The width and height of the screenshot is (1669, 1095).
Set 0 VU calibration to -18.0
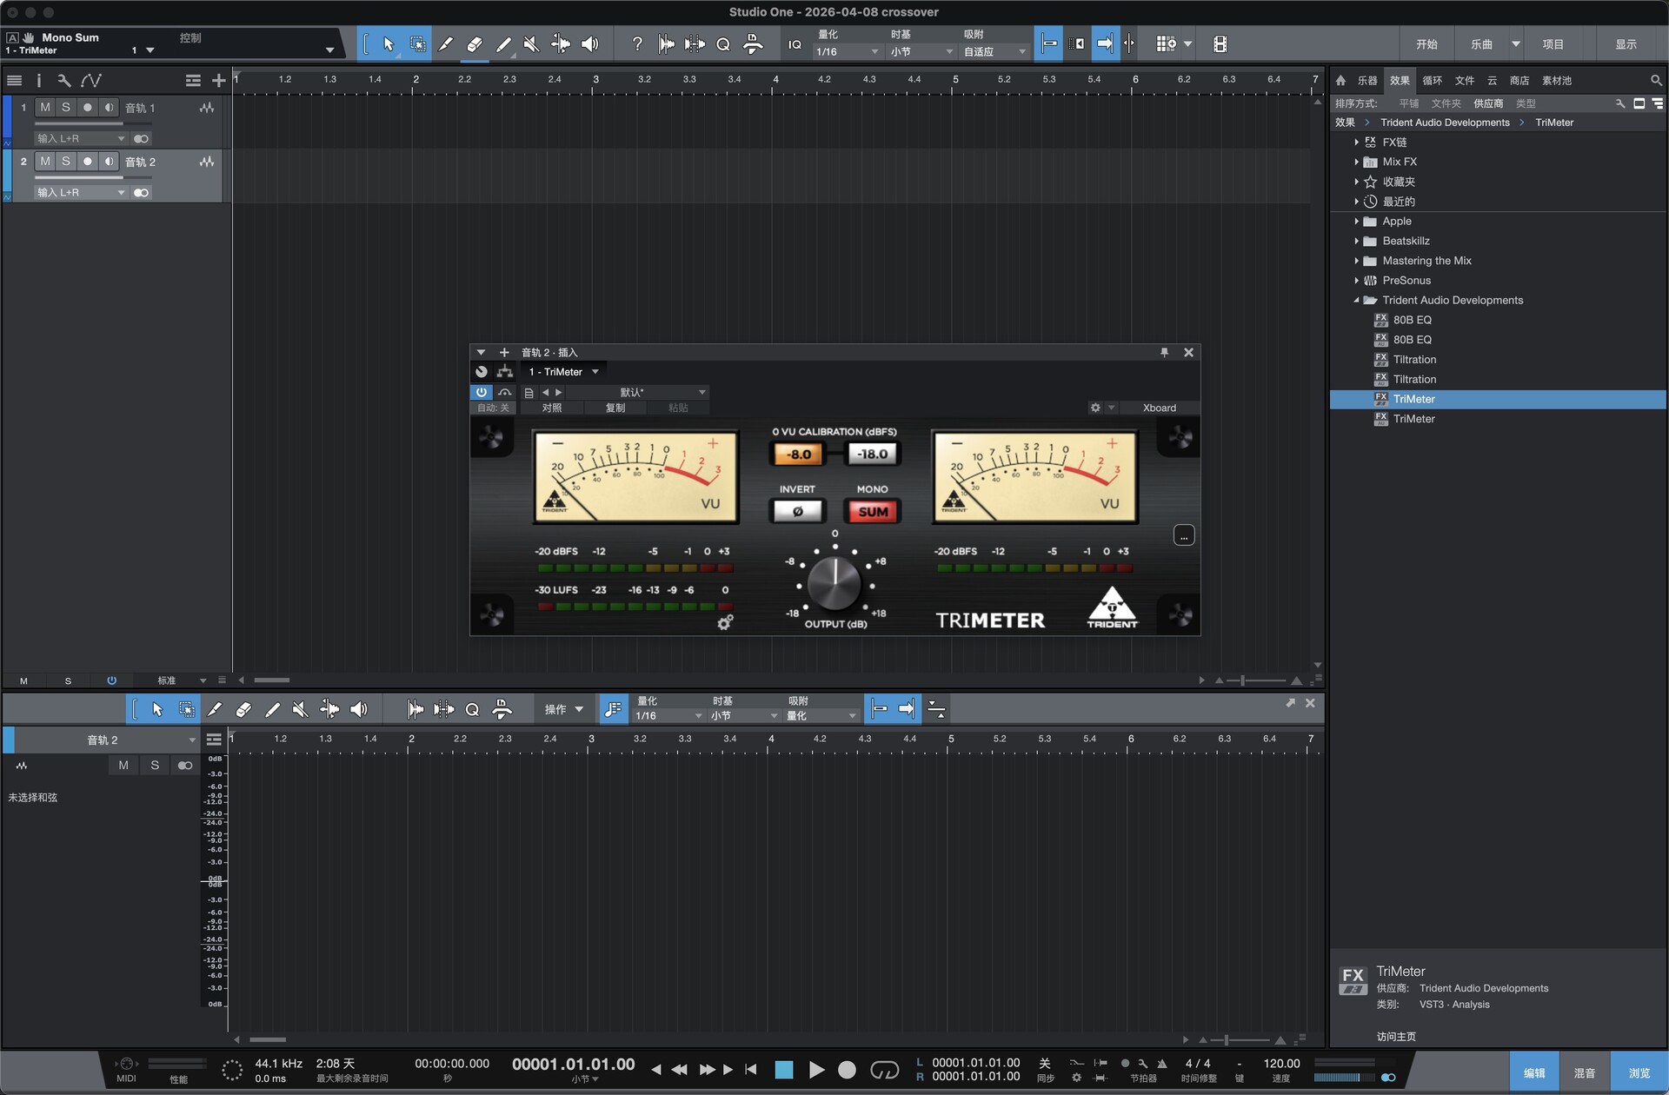coord(872,454)
